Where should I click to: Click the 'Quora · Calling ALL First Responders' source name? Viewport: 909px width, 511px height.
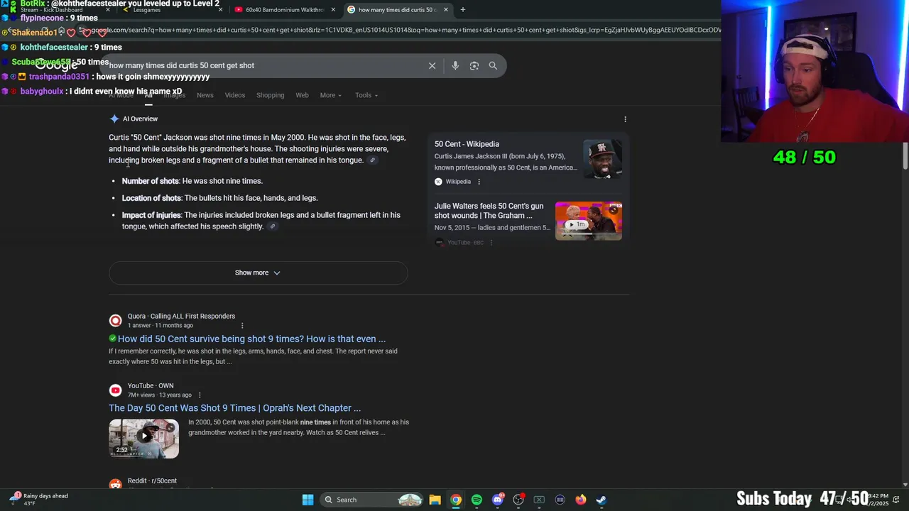click(x=181, y=317)
